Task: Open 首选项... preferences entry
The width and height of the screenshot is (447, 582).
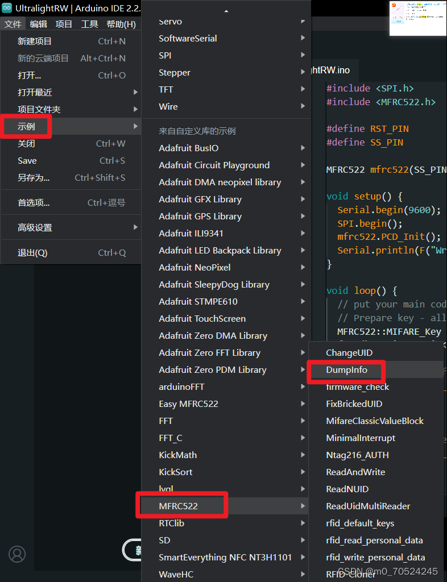Action: [x=71, y=203]
